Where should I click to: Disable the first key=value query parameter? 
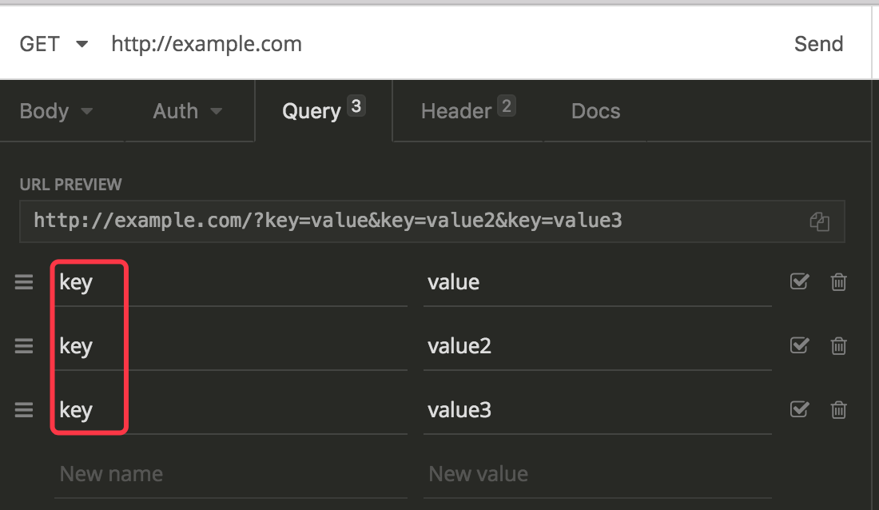(x=799, y=281)
